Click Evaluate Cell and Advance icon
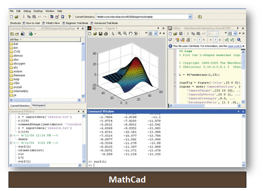263x191 pixels. 182,40
